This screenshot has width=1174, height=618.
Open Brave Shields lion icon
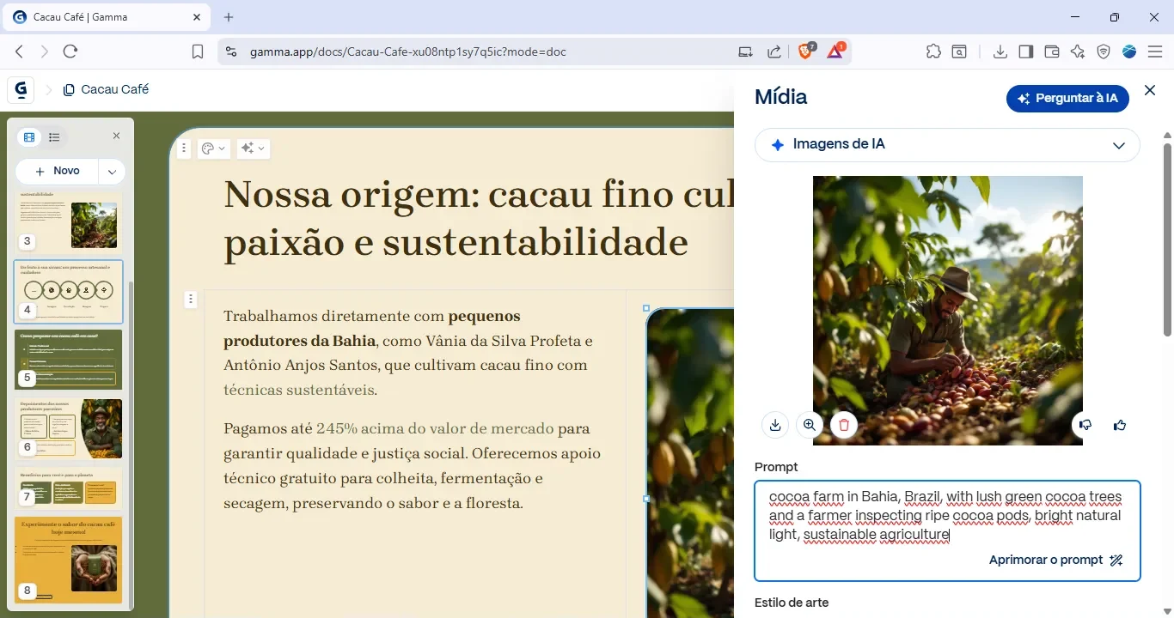point(806,51)
